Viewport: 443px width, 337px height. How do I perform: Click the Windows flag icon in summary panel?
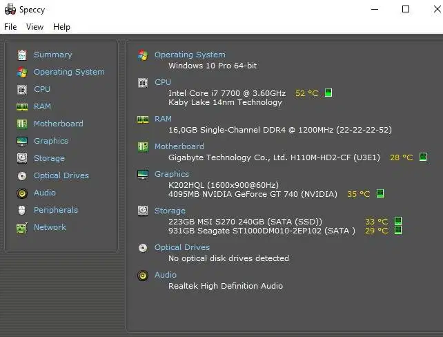coord(143,55)
